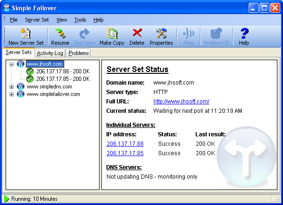This screenshot has height=205, width=283.
Task: Open the View menu
Action: click(61, 20)
